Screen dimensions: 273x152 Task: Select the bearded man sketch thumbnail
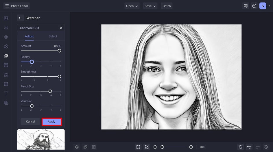(41, 139)
